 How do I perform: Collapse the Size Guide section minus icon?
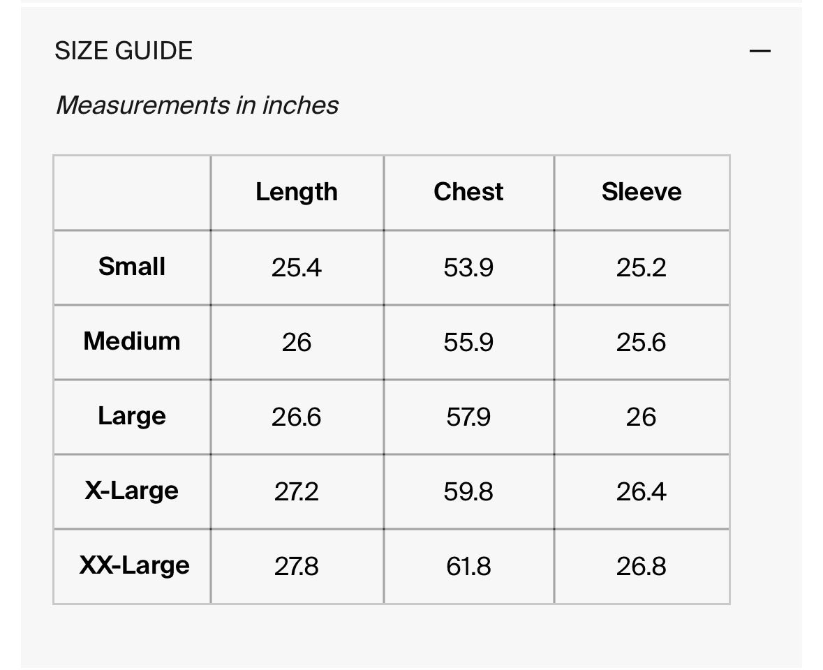[x=759, y=51]
